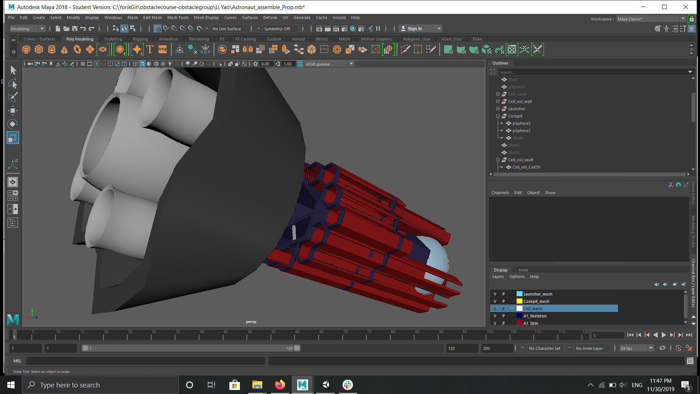Create a polygon sphere from shelf

[26, 50]
